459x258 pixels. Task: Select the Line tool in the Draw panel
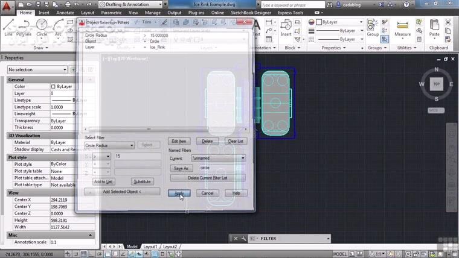tap(8, 27)
